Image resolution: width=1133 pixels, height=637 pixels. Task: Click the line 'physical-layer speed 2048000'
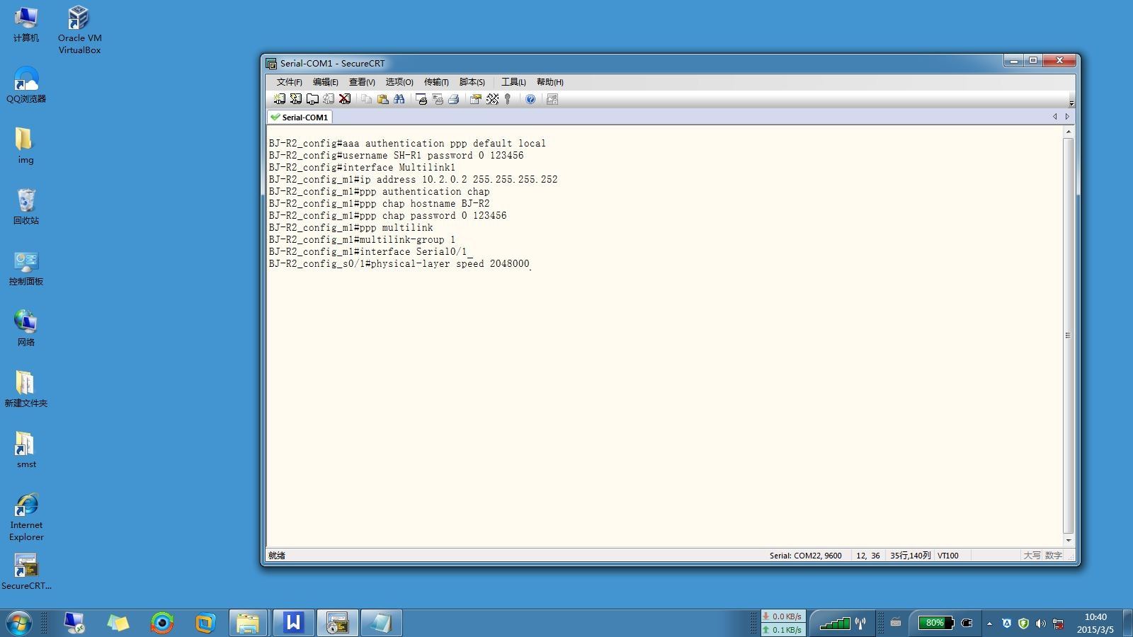pos(399,264)
